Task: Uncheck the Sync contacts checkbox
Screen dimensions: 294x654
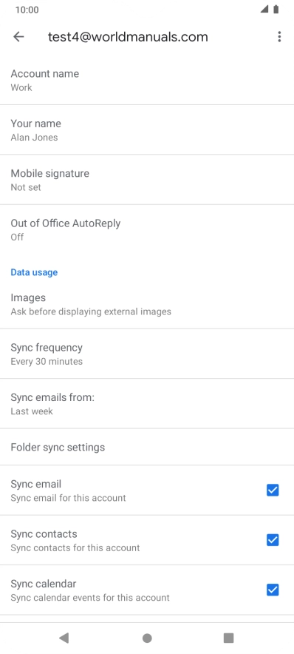Action: click(273, 540)
